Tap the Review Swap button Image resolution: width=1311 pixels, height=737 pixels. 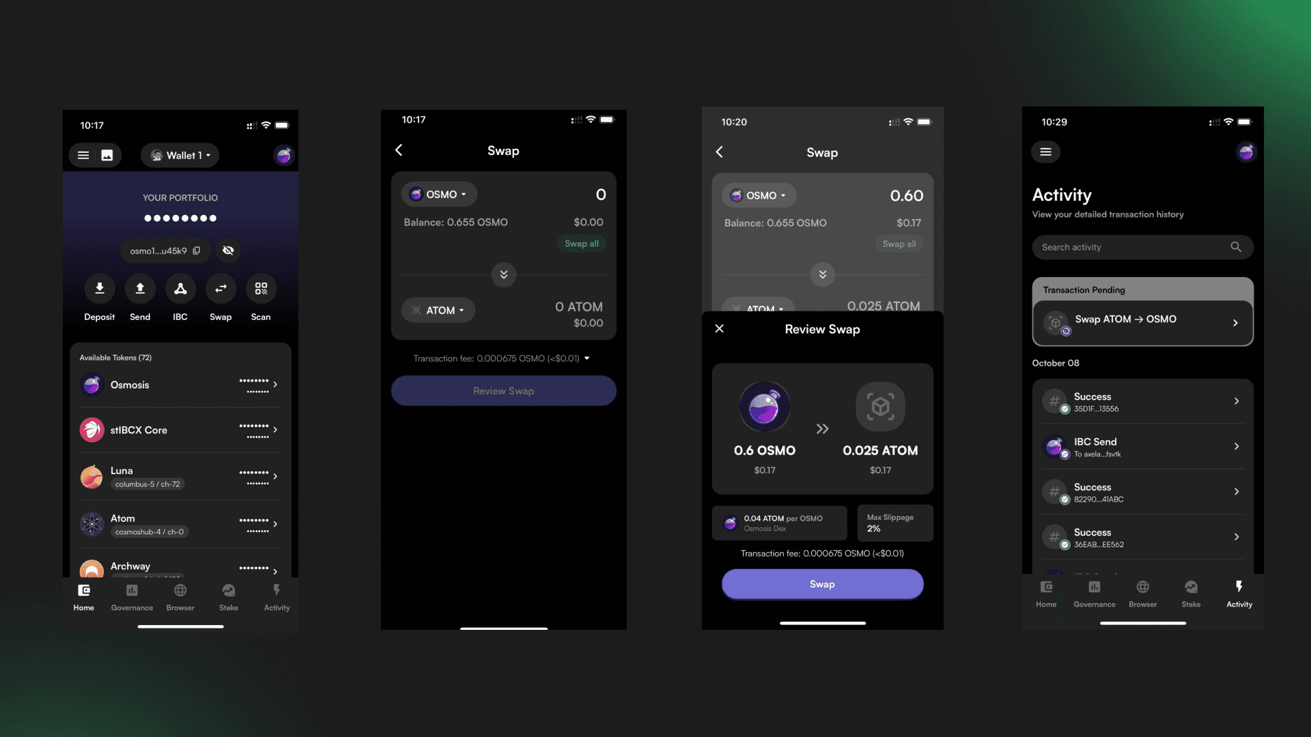click(x=503, y=390)
